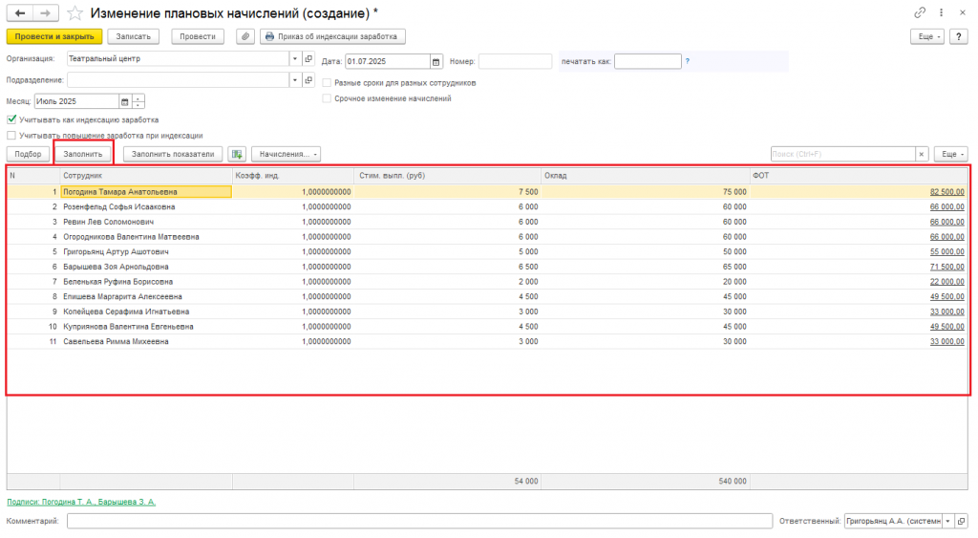Expand the Организация dropdown list
Viewport: 978px width, 538px height.
[x=294, y=58]
